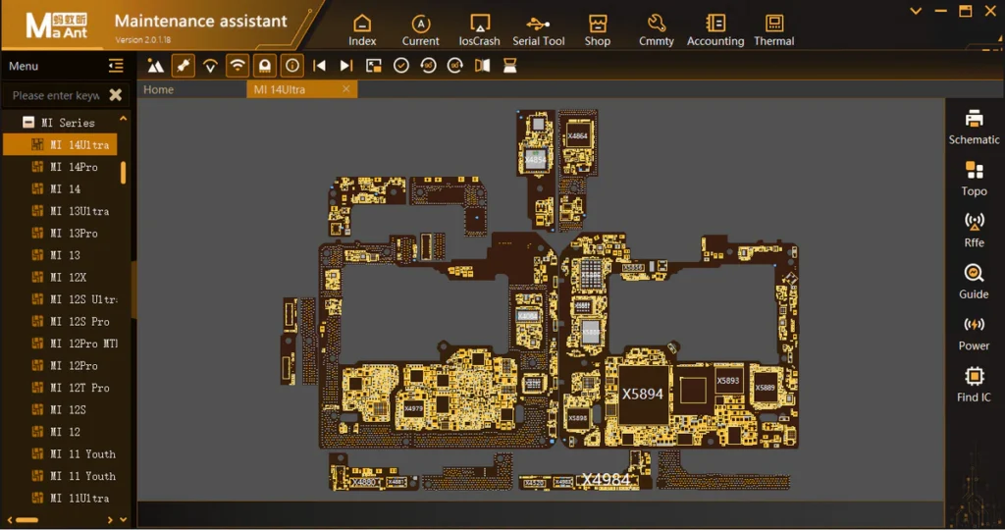Focus the keyword search input

56,95
